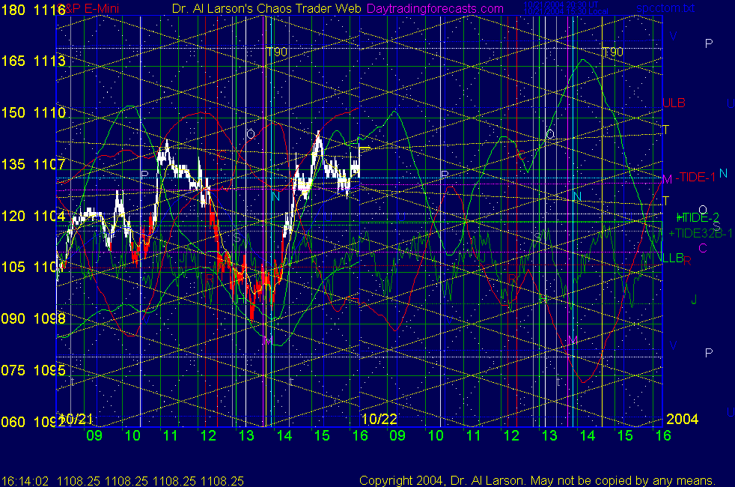735x487 pixels.
Task: Click the "Dr. Al Larson's Chaos Trader Web" title
Action: (x=266, y=8)
